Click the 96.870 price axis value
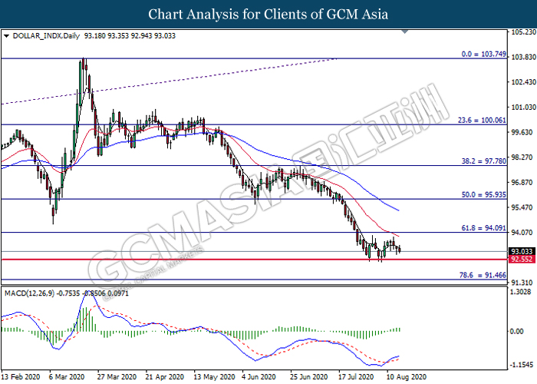The image size is (537, 384). pos(523,182)
